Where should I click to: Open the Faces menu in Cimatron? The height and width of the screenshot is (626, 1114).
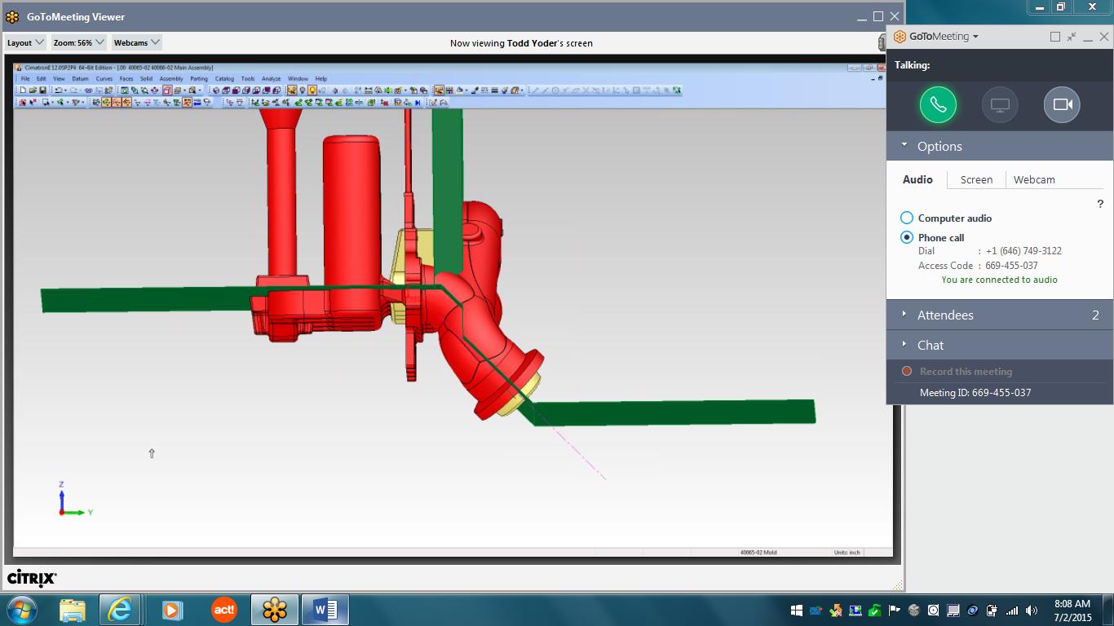tap(126, 78)
